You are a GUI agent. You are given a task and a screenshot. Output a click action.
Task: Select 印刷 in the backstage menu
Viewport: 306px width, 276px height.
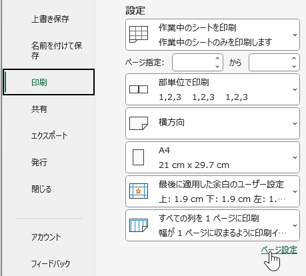(49, 82)
